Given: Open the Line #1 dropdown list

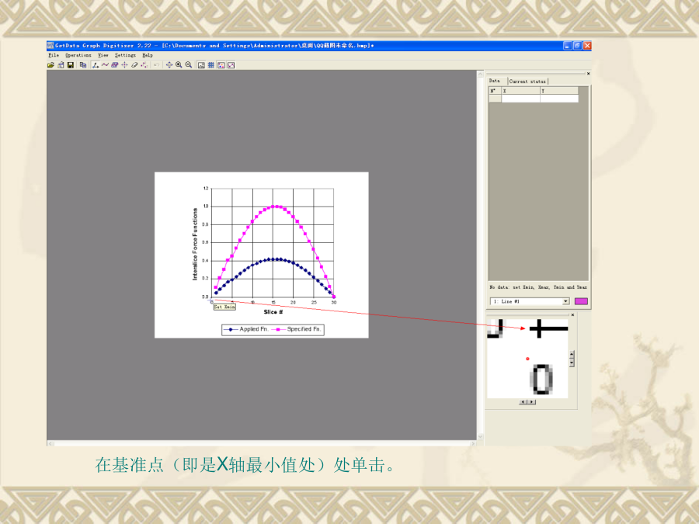Looking at the screenshot, I should tap(565, 301).
